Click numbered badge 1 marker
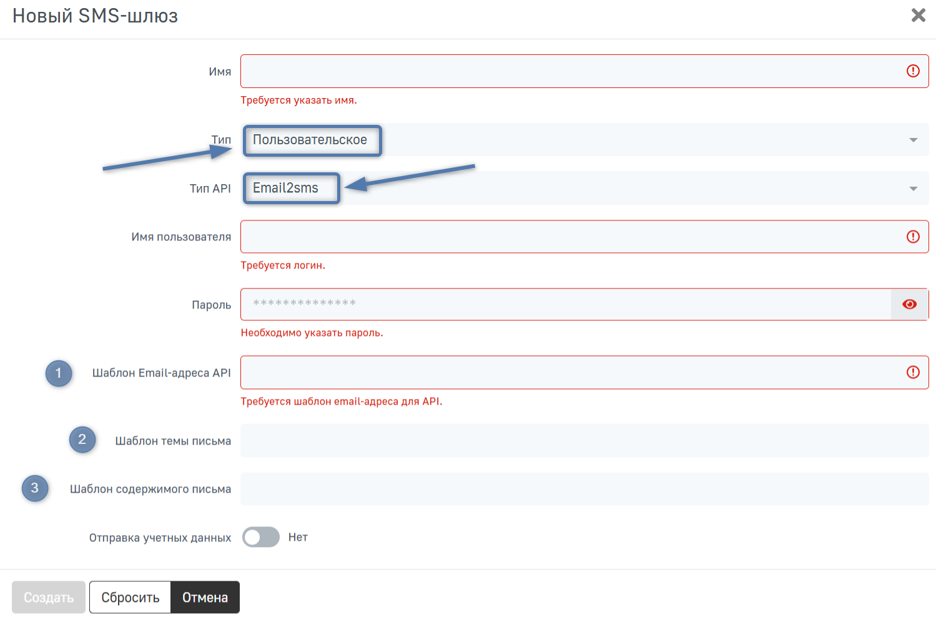 (x=59, y=373)
